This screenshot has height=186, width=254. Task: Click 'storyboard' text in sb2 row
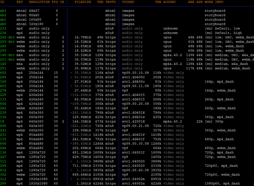(x=215, y=15)
